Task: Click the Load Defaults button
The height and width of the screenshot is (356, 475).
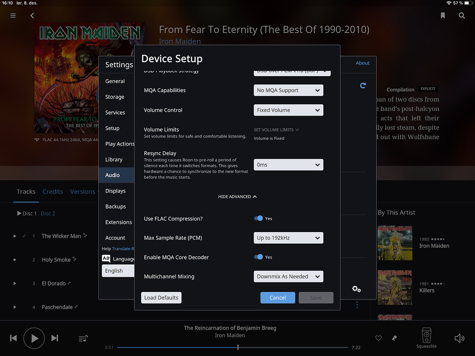Action: tap(161, 298)
